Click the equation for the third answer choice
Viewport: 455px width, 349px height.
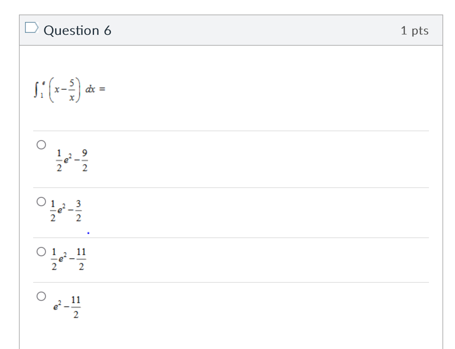click(x=68, y=260)
